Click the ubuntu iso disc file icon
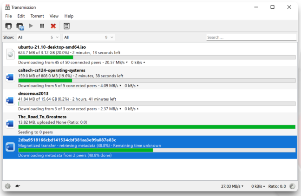Screen dimensions: 301x196 tap(10, 54)
